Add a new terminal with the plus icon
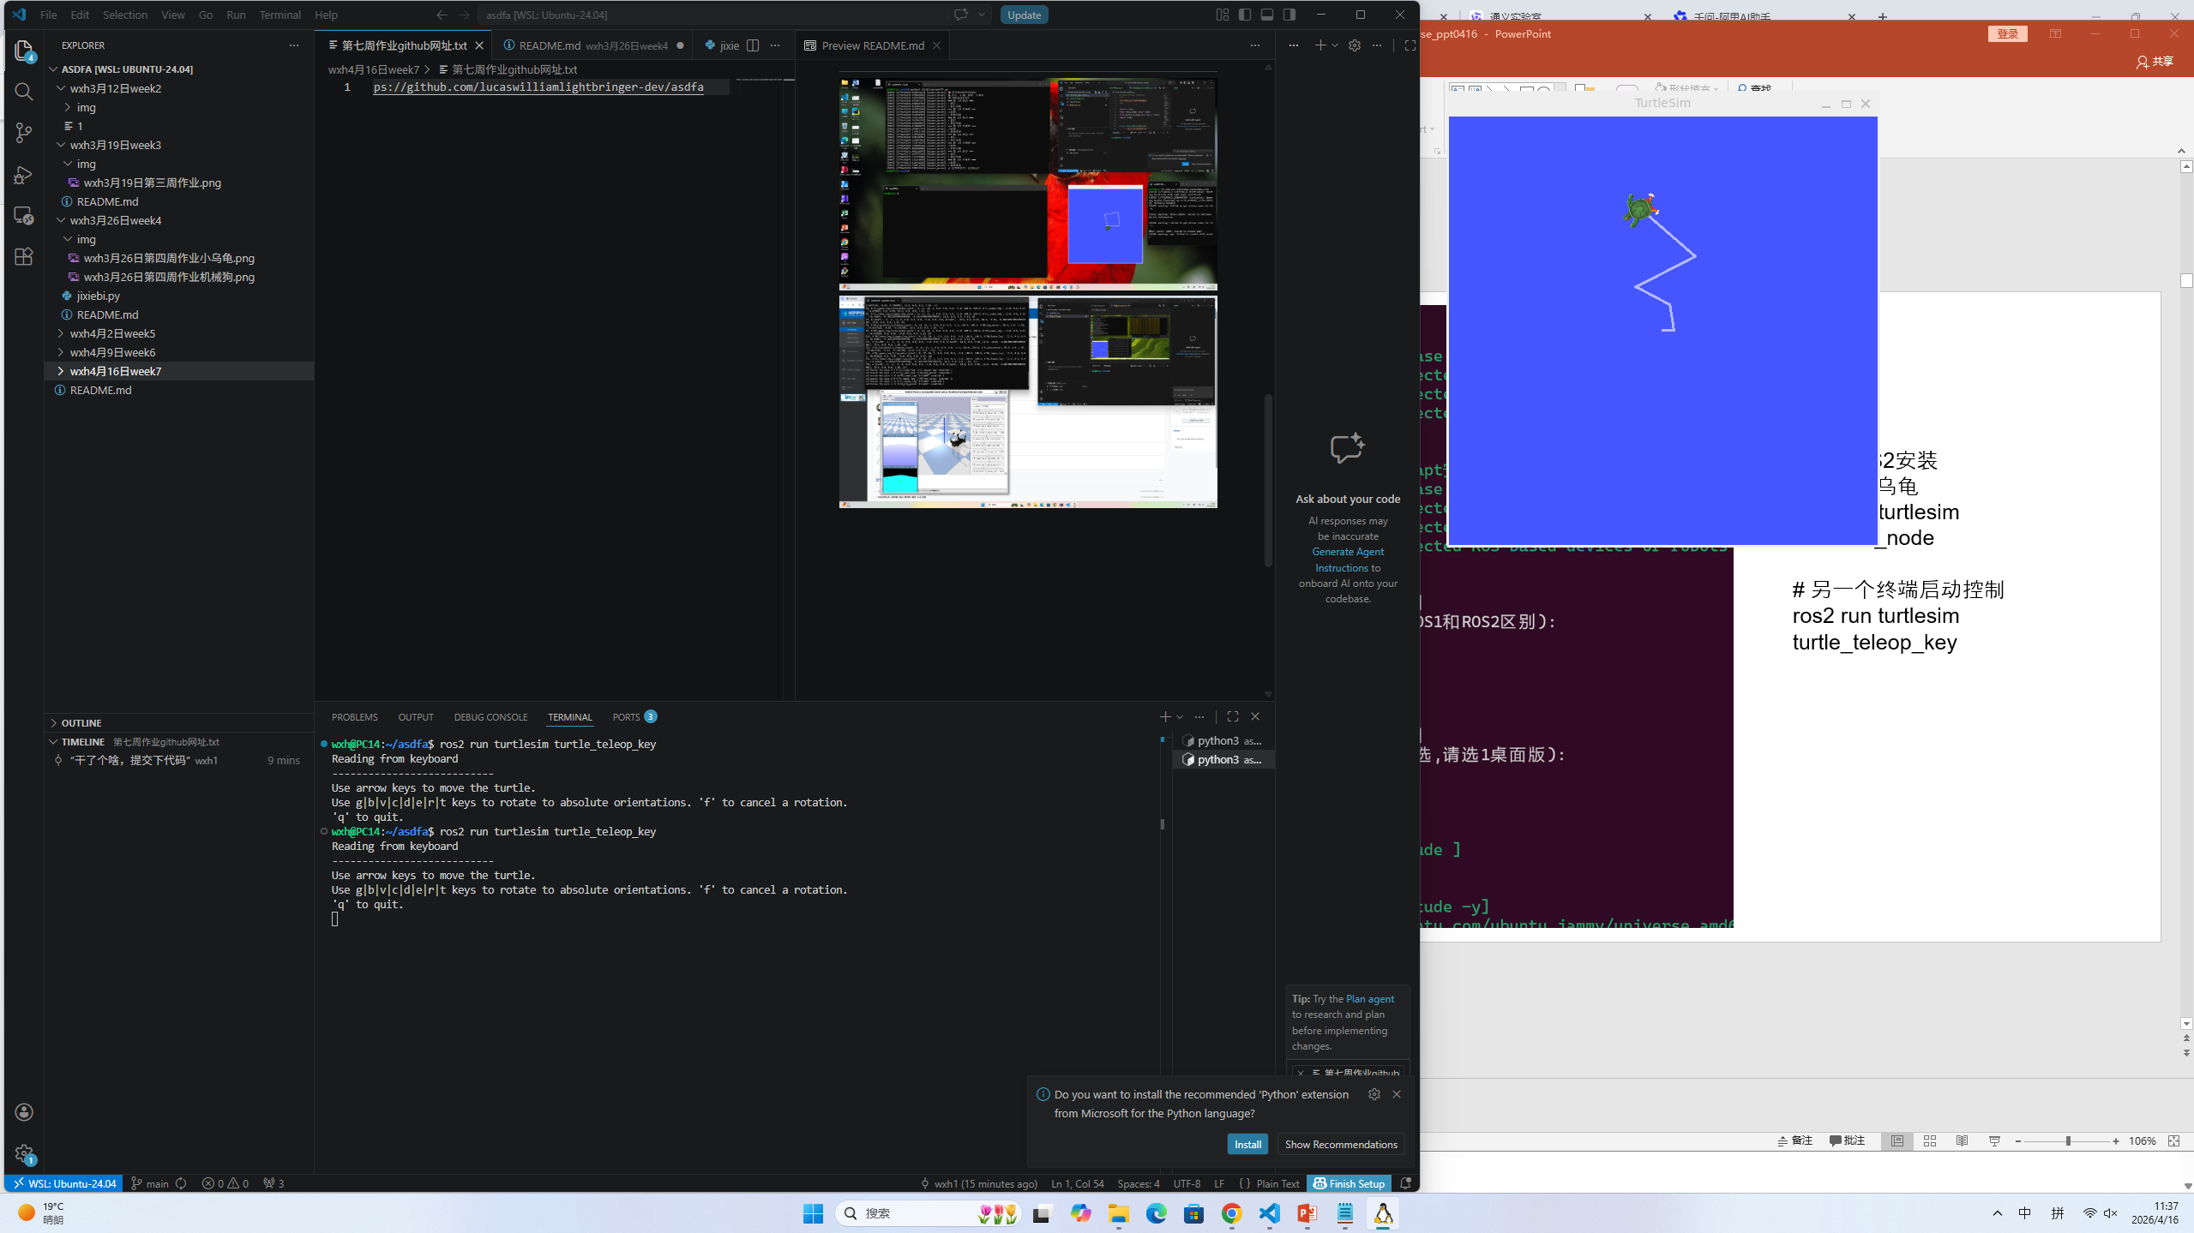This screenshot has width=2194, height=1233. click(x=1165, y=716)
